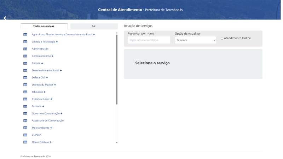Click the back arrow in the header
The image size is (283, 159).
(x=5, y=18)
